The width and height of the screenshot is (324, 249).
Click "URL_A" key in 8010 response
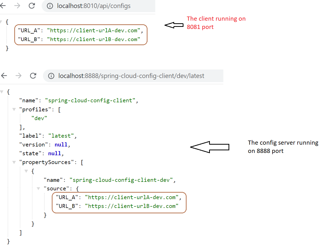click(29, 30)
